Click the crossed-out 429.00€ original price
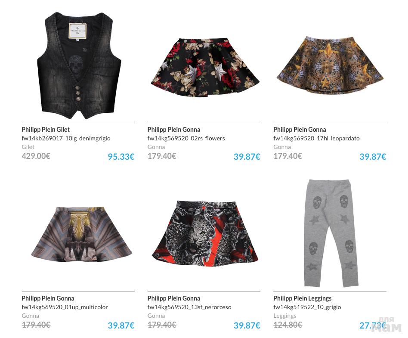This screenshot has height=338, width=408. (36, 156)
